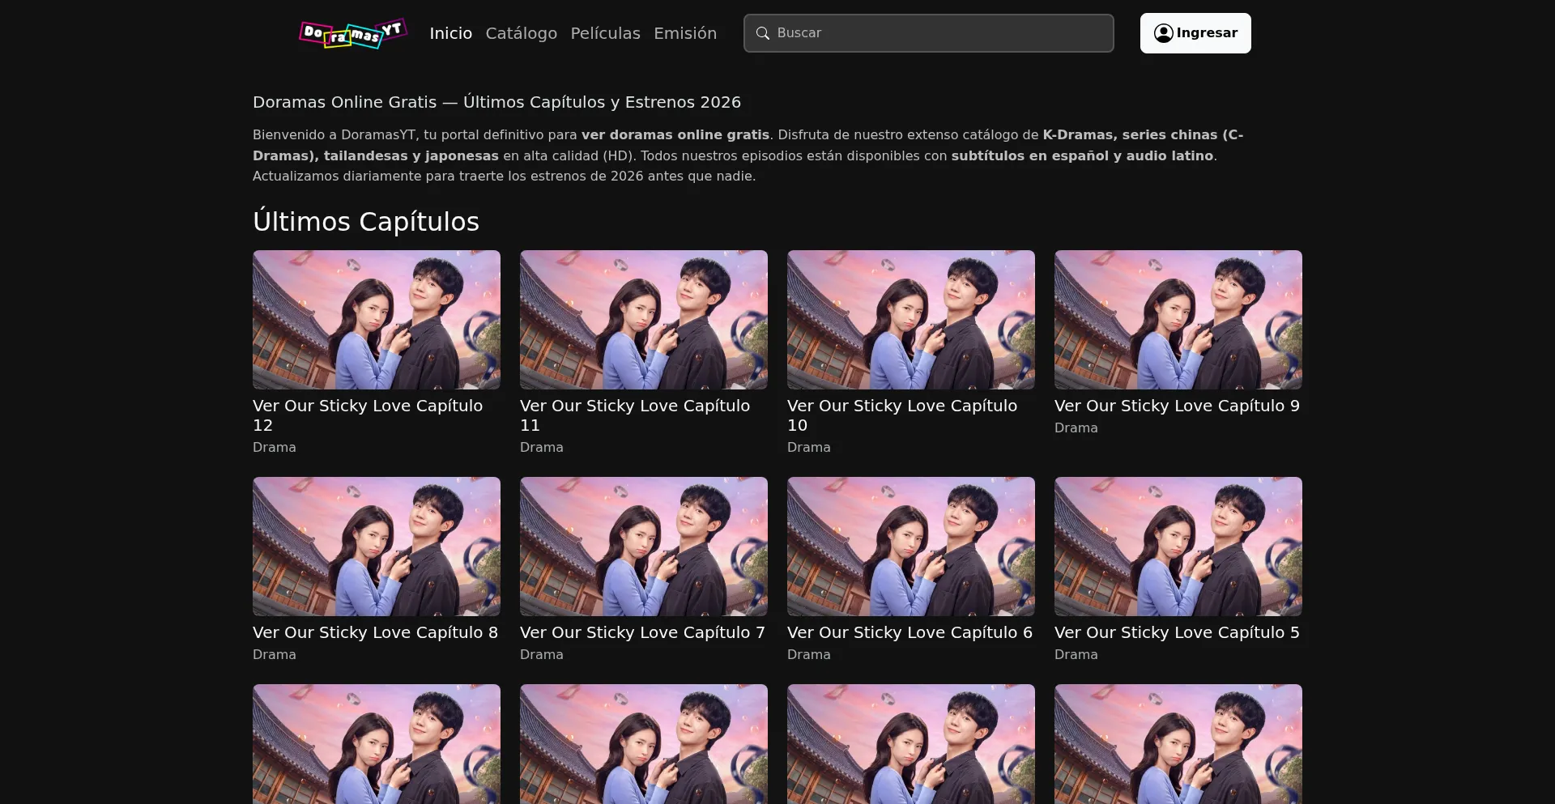1555x804 pixels.
Task: Click the user profile icon in Ingresar
Action: tap(1163, 33)
